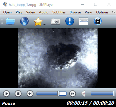Expand hidden menus with the chevron

tap(113, 12)
